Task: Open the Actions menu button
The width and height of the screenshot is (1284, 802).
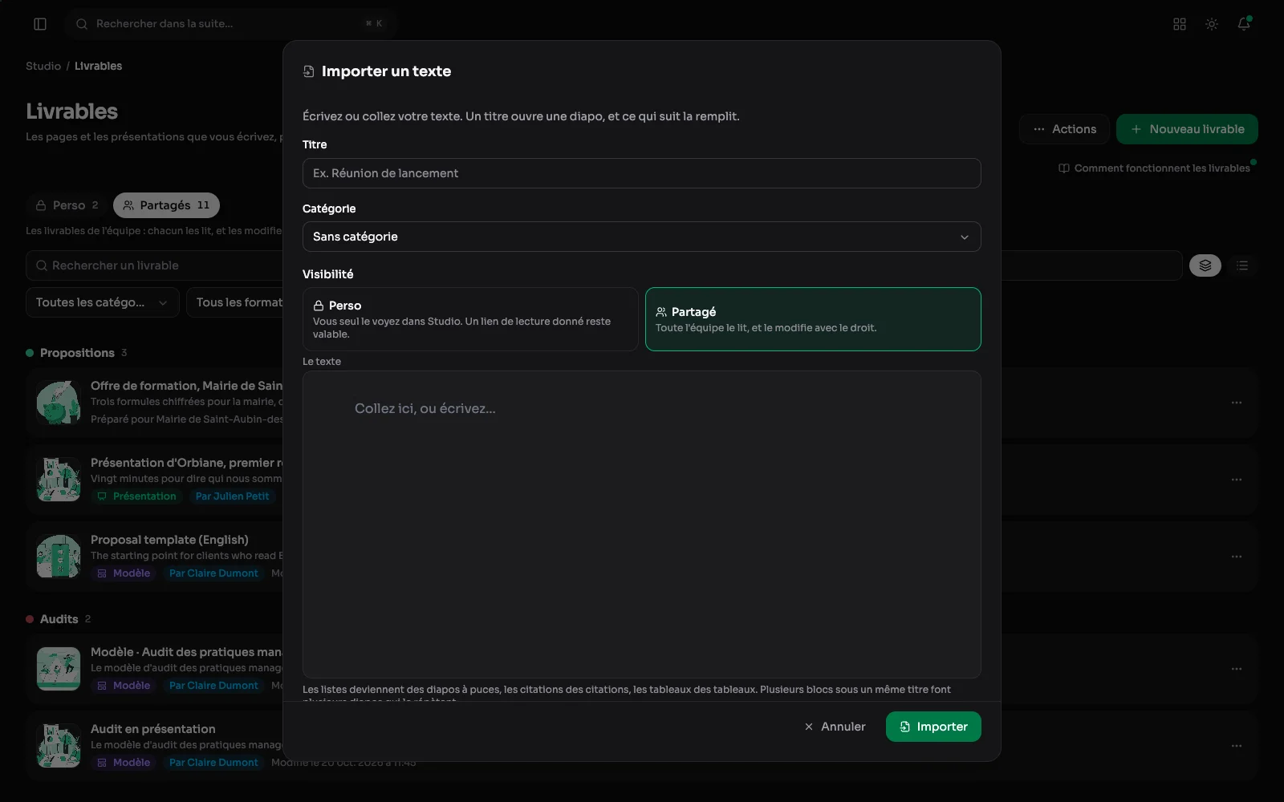Action: (1064, 129)
